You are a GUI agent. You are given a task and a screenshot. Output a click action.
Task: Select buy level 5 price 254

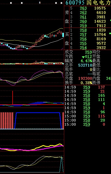pos(83,48)
